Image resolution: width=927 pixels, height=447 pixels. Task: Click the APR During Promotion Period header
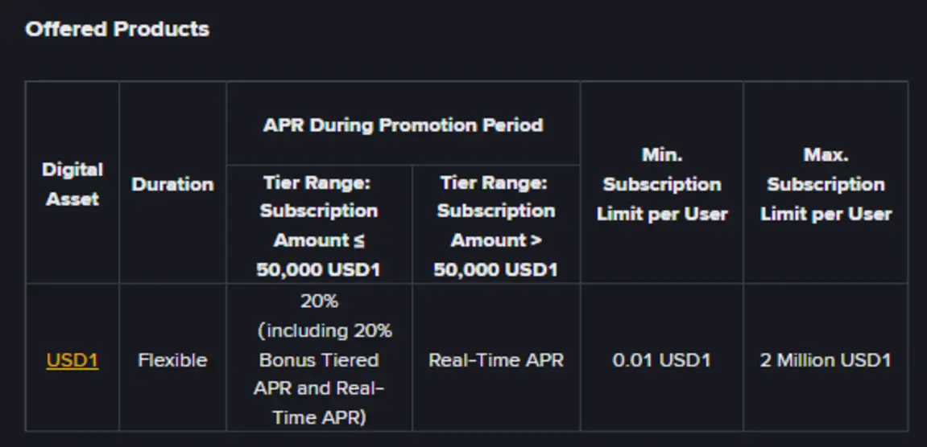[403, 125]
